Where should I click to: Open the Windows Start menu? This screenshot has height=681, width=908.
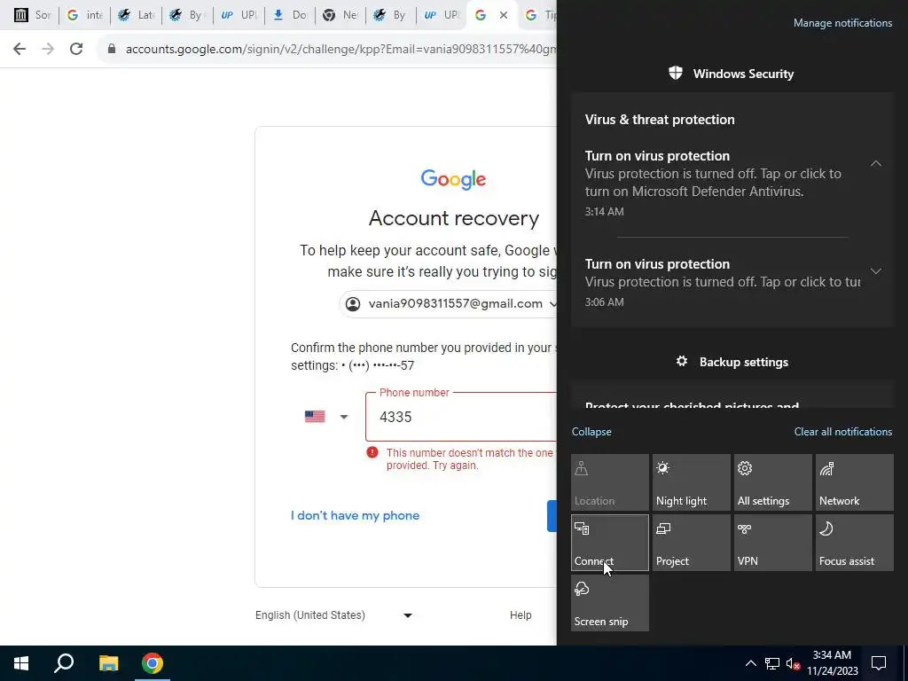coord(21,663)
